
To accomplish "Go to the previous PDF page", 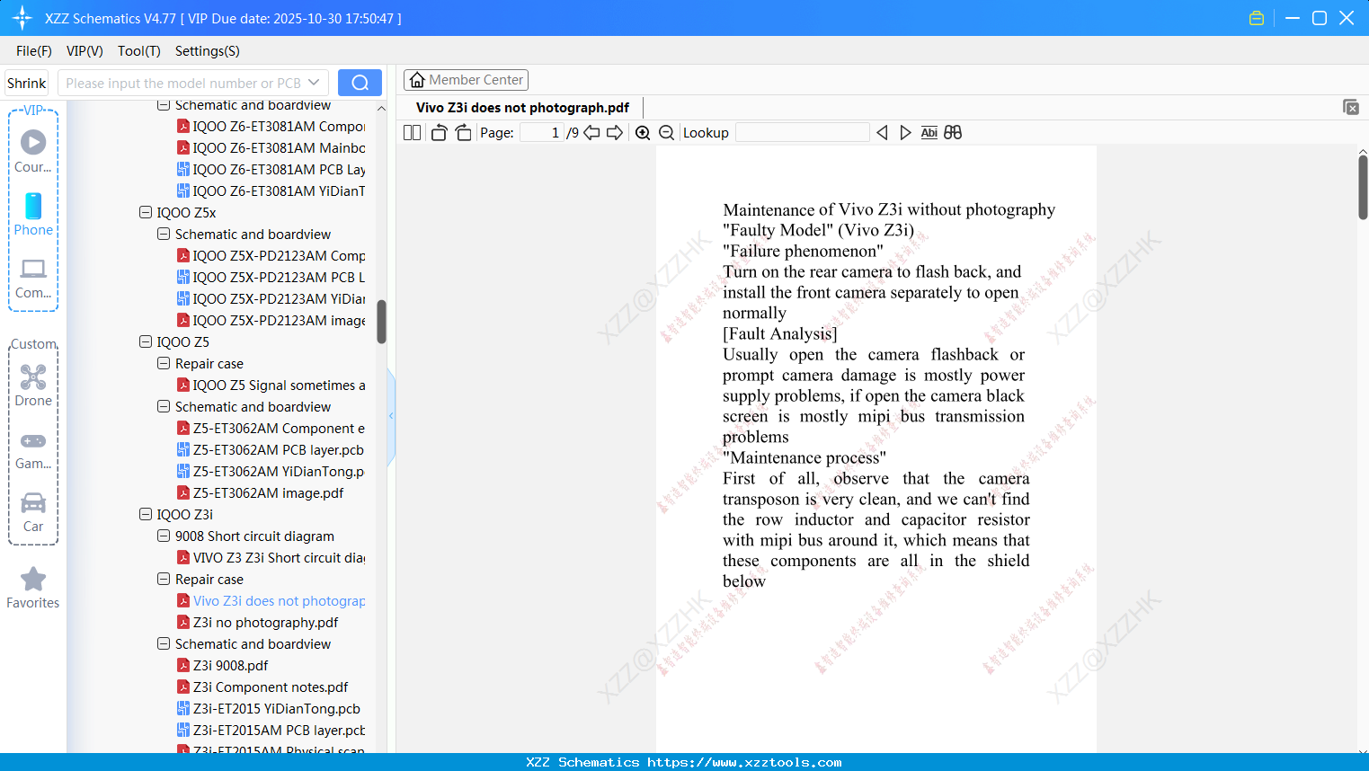I will [591, 133].
